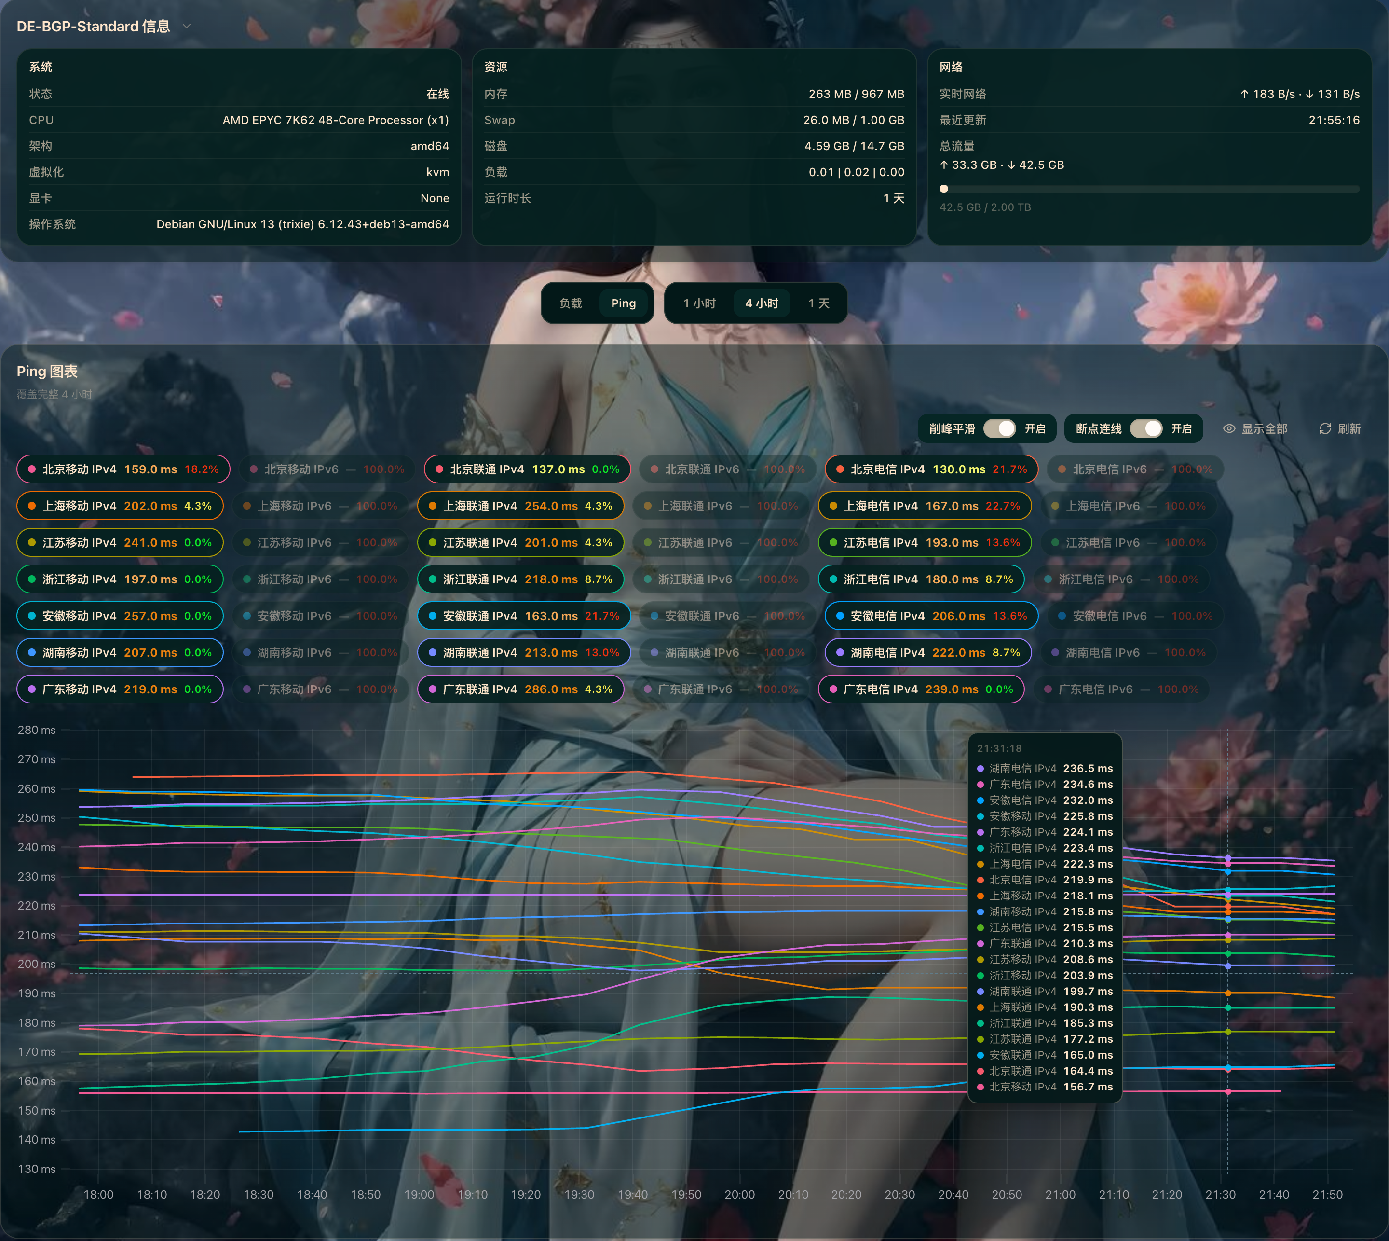Screen dimensions: 1389x1241
Task: Hide the 江苏联通 IPv4 series
Action: point(521,543)
